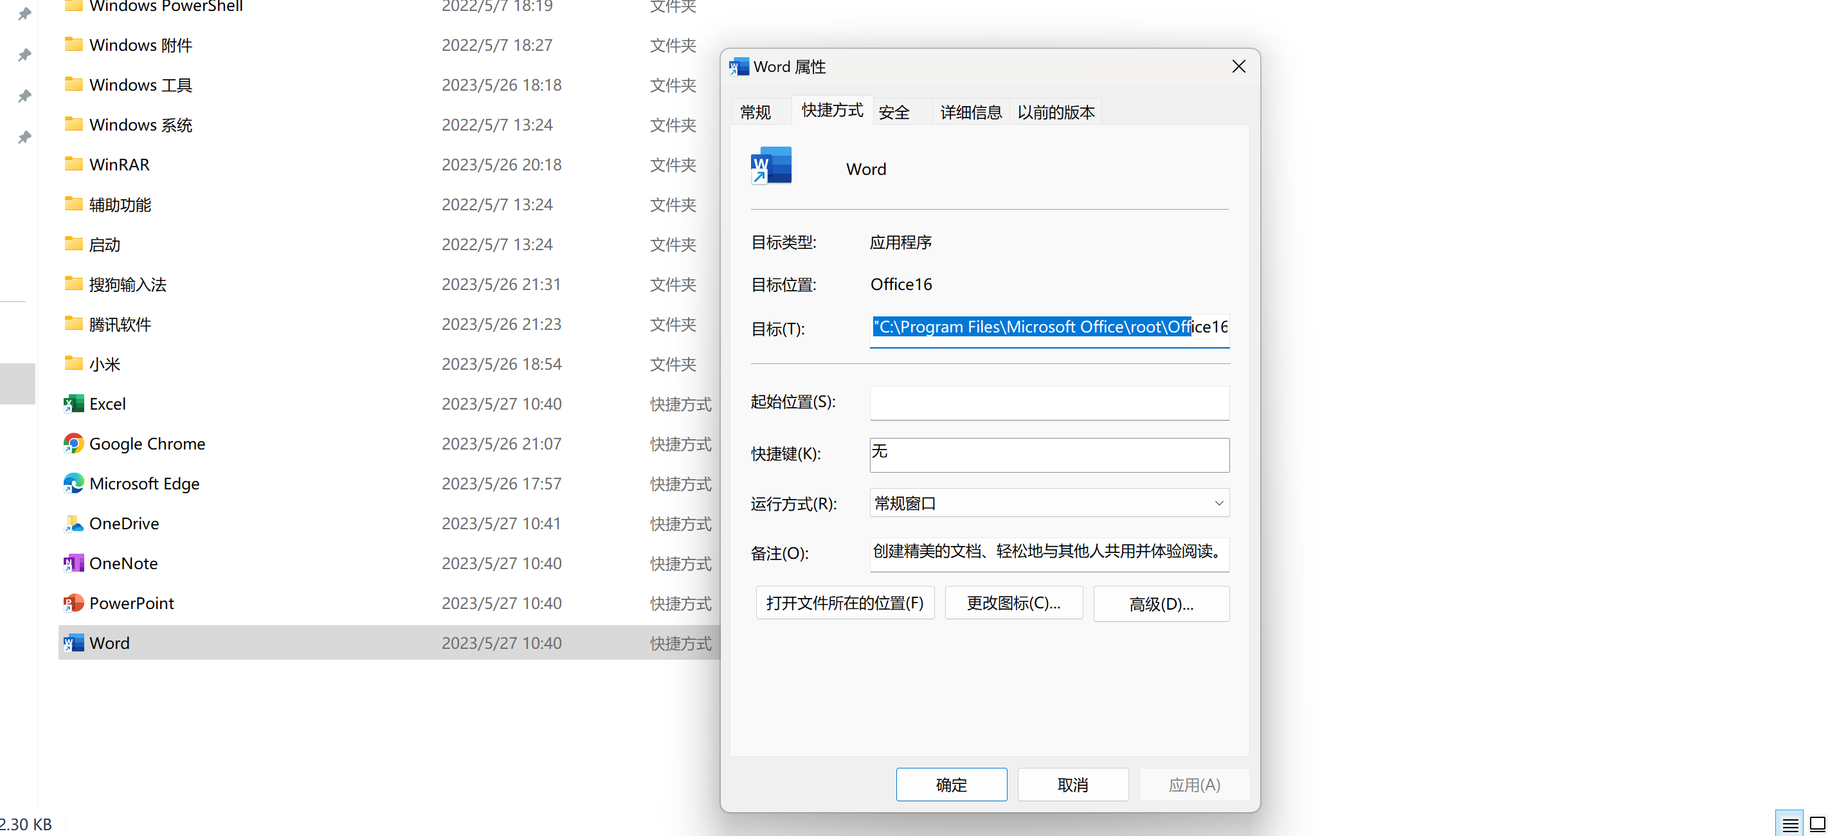
Task: Click the pin icon beside Windows 系统 row
Action: (24, 137)
